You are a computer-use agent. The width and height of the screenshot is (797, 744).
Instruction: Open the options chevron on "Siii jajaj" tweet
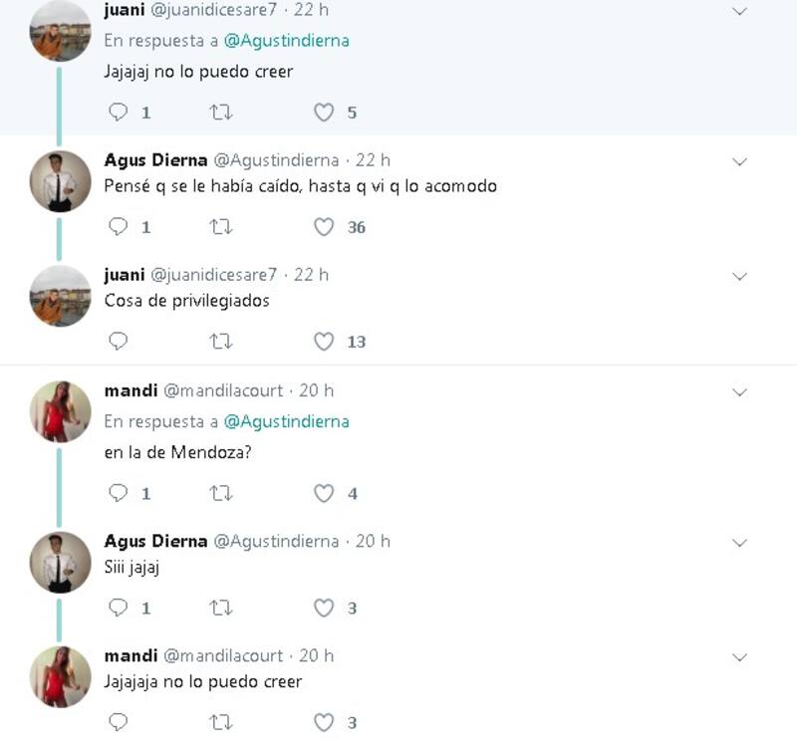pos(739,543)
